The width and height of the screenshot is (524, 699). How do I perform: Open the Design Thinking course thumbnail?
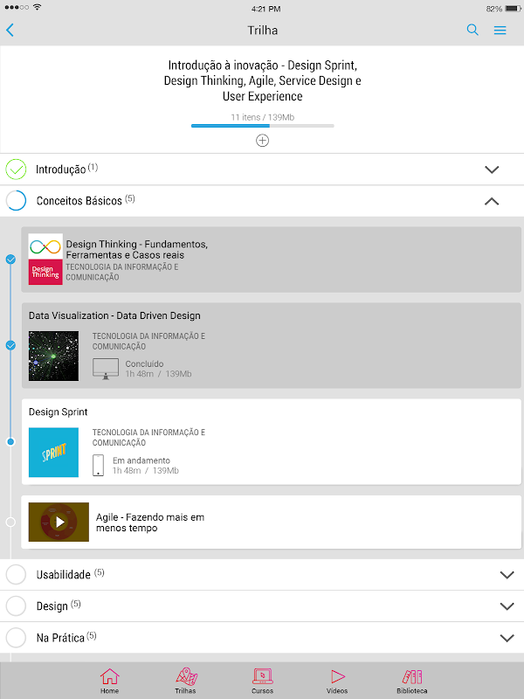(45, 259)
